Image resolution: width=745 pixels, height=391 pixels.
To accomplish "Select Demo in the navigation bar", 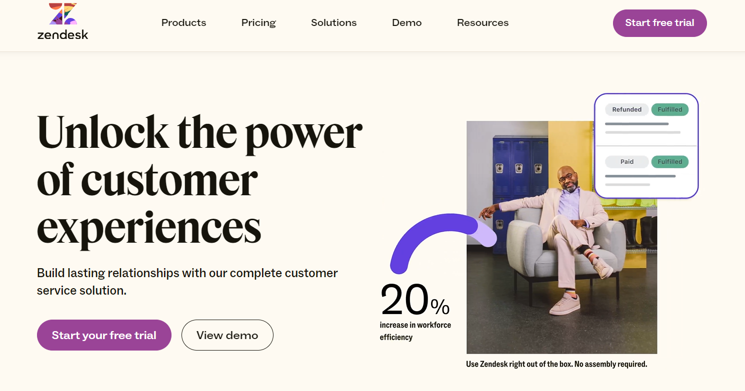I will [x=406, y=23].
